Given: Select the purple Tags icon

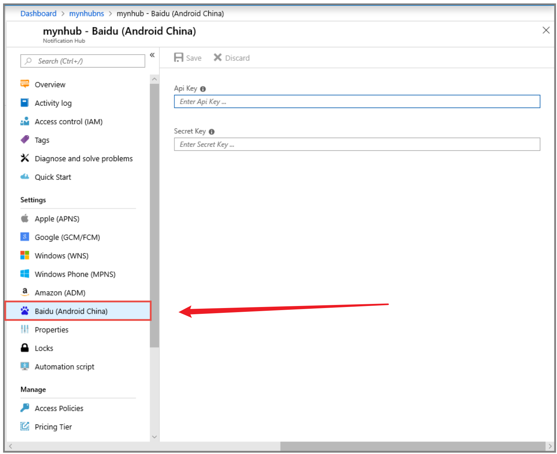Looking at the screenshot, I should point(25,140).
